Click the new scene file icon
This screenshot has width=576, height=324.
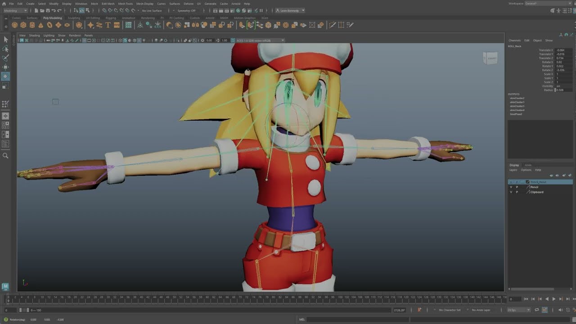click(x=36, y=10)
